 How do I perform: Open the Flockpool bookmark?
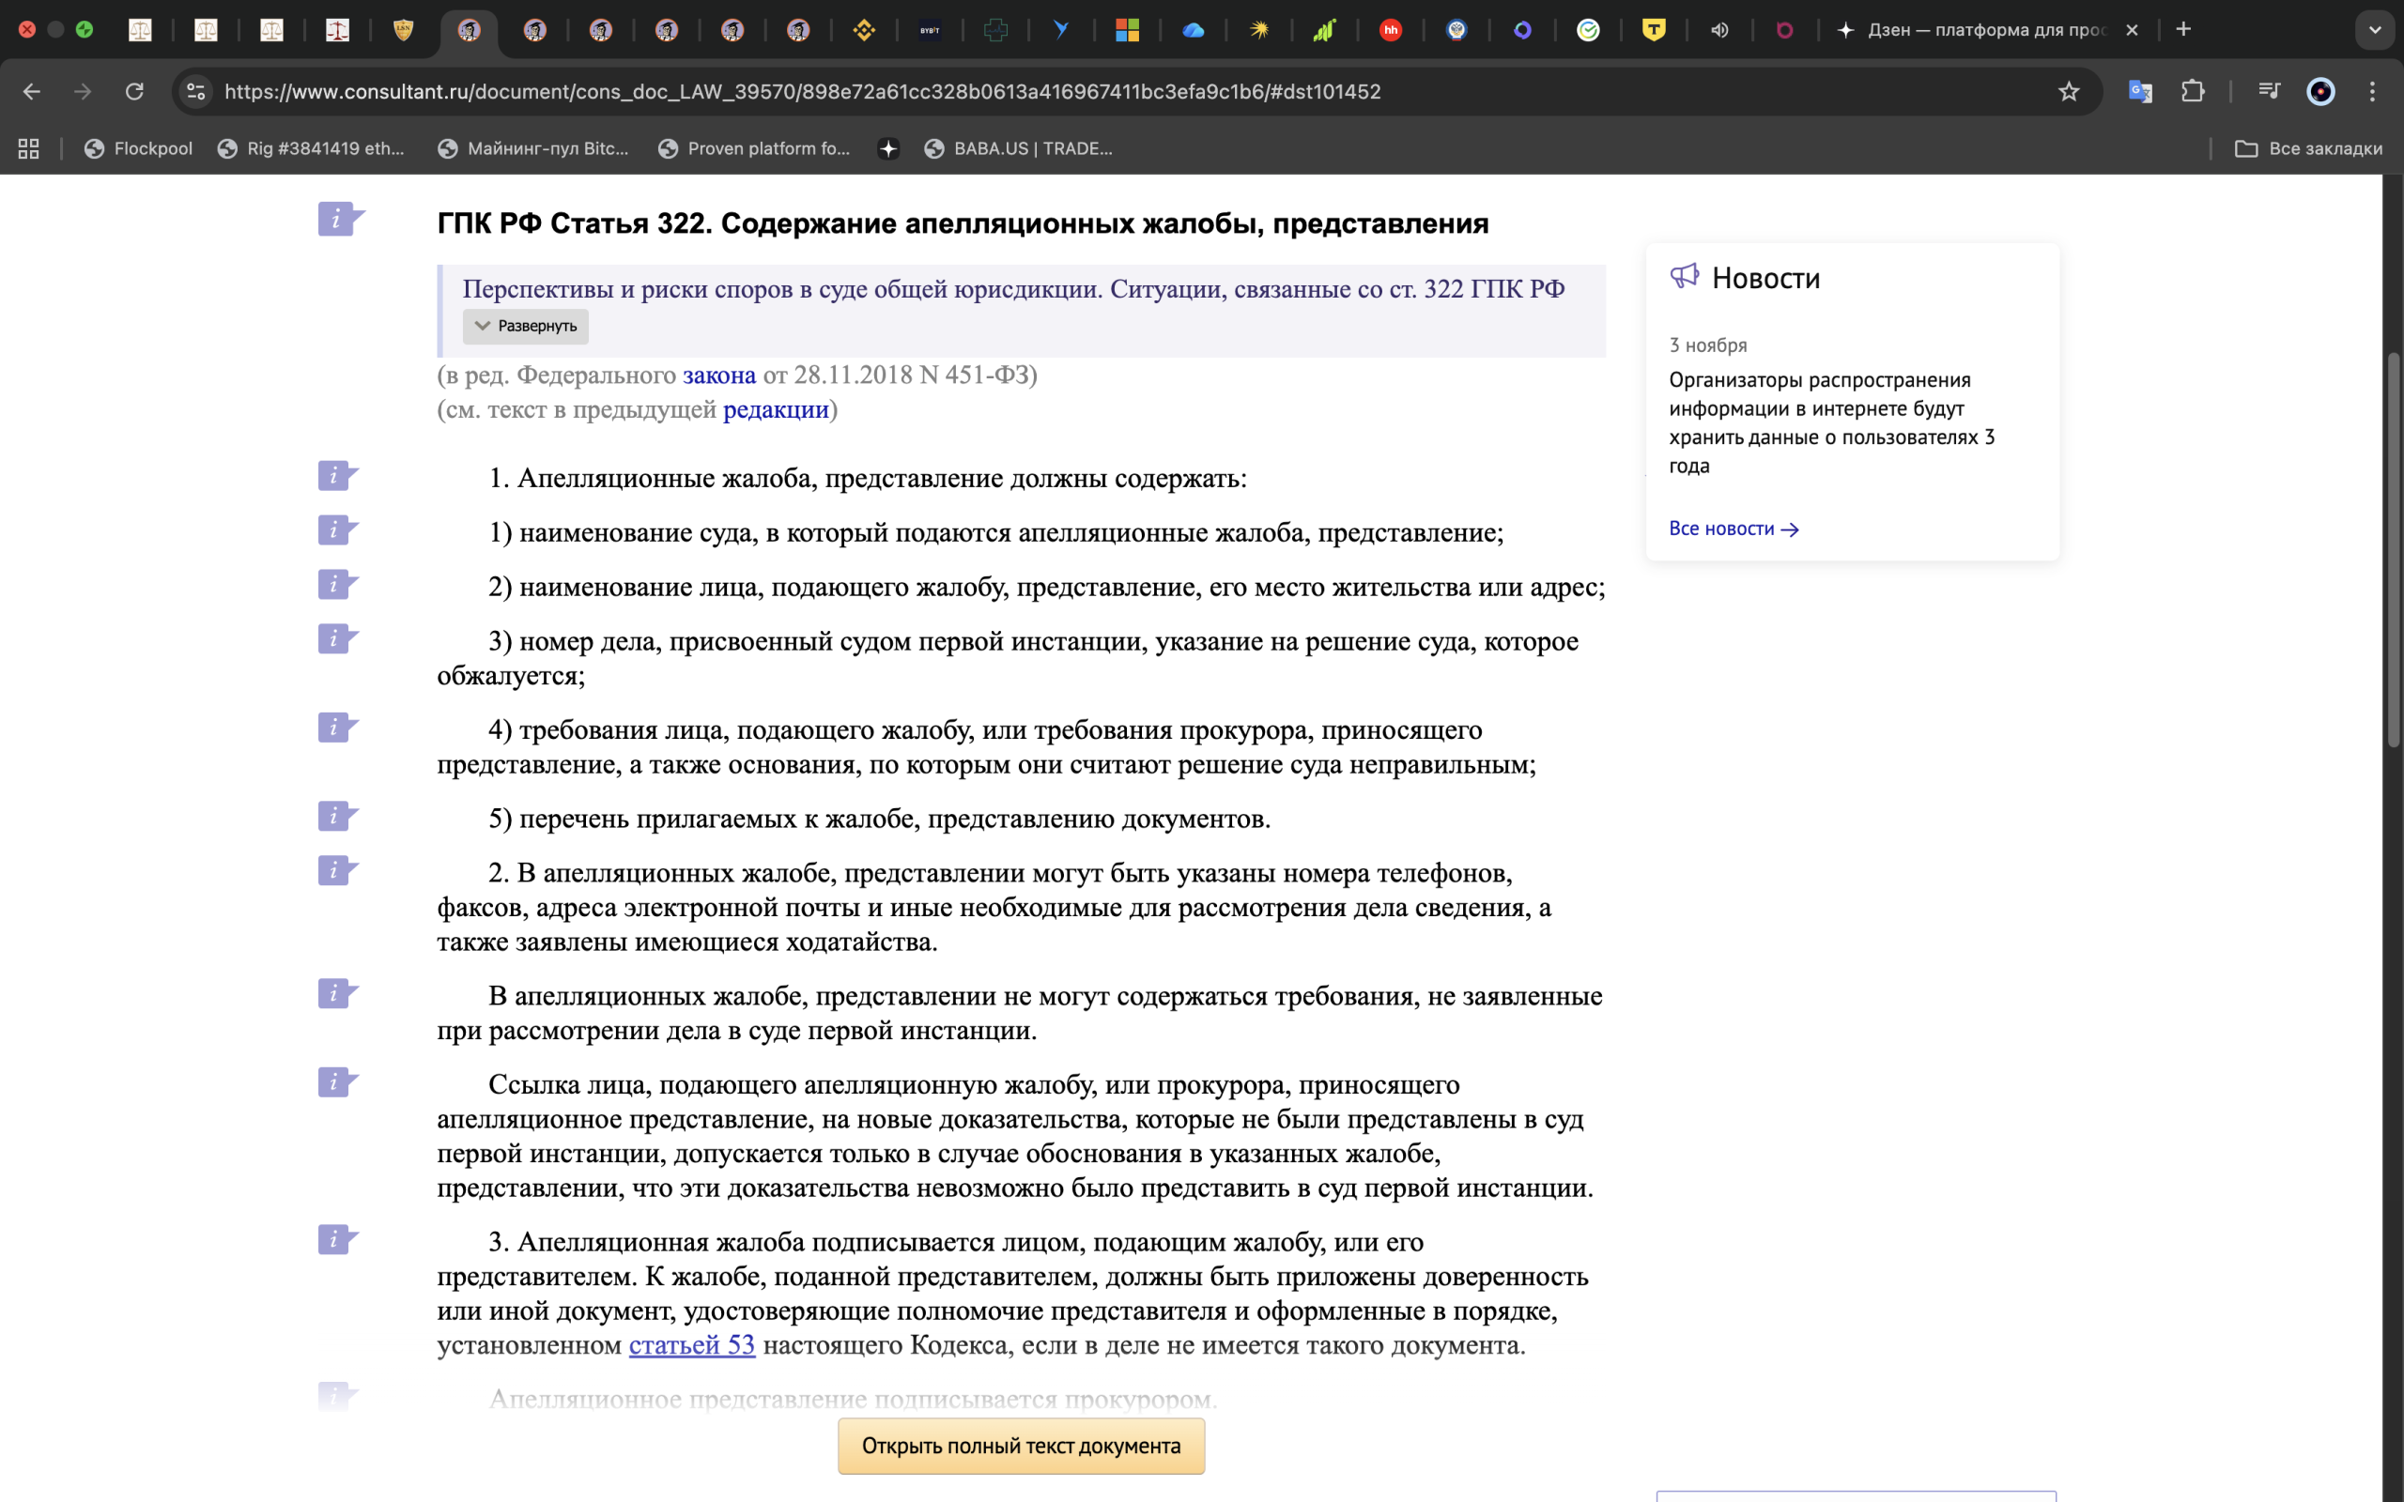[138, 148]
